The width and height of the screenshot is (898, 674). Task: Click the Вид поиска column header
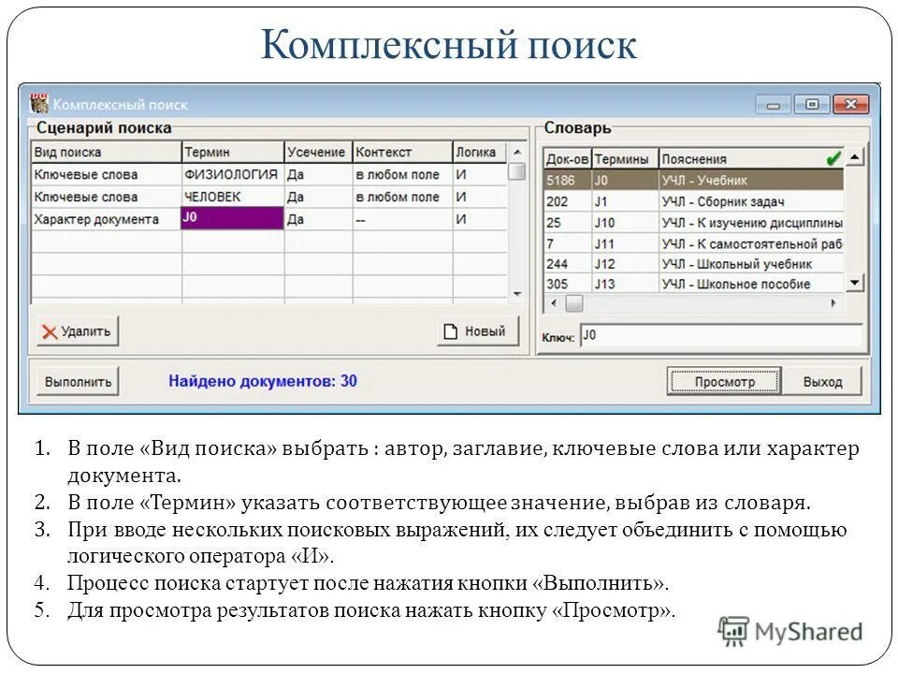pos(106,153)
